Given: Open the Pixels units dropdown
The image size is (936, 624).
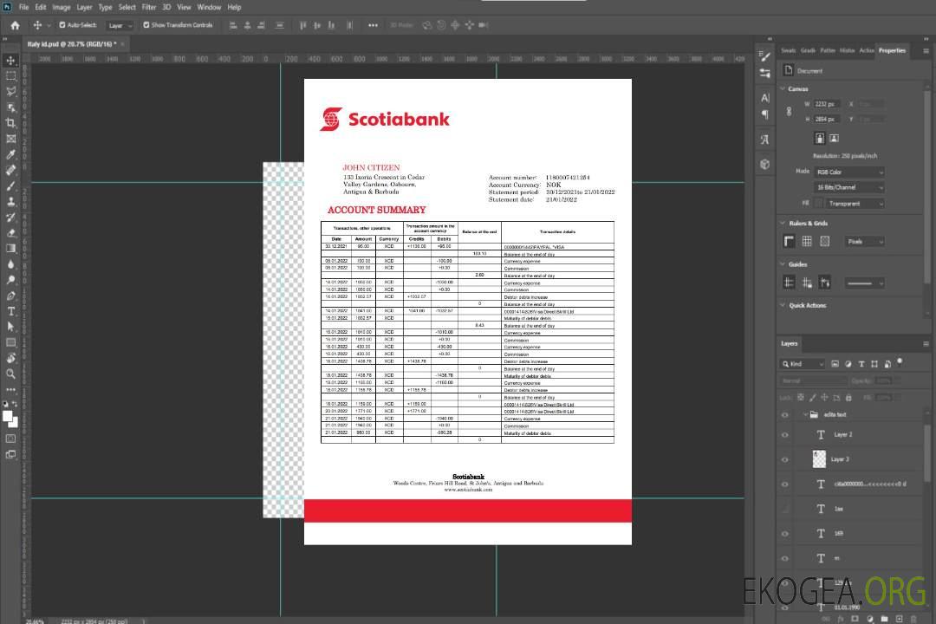Looking at the screenshot, I should [865, 241].
